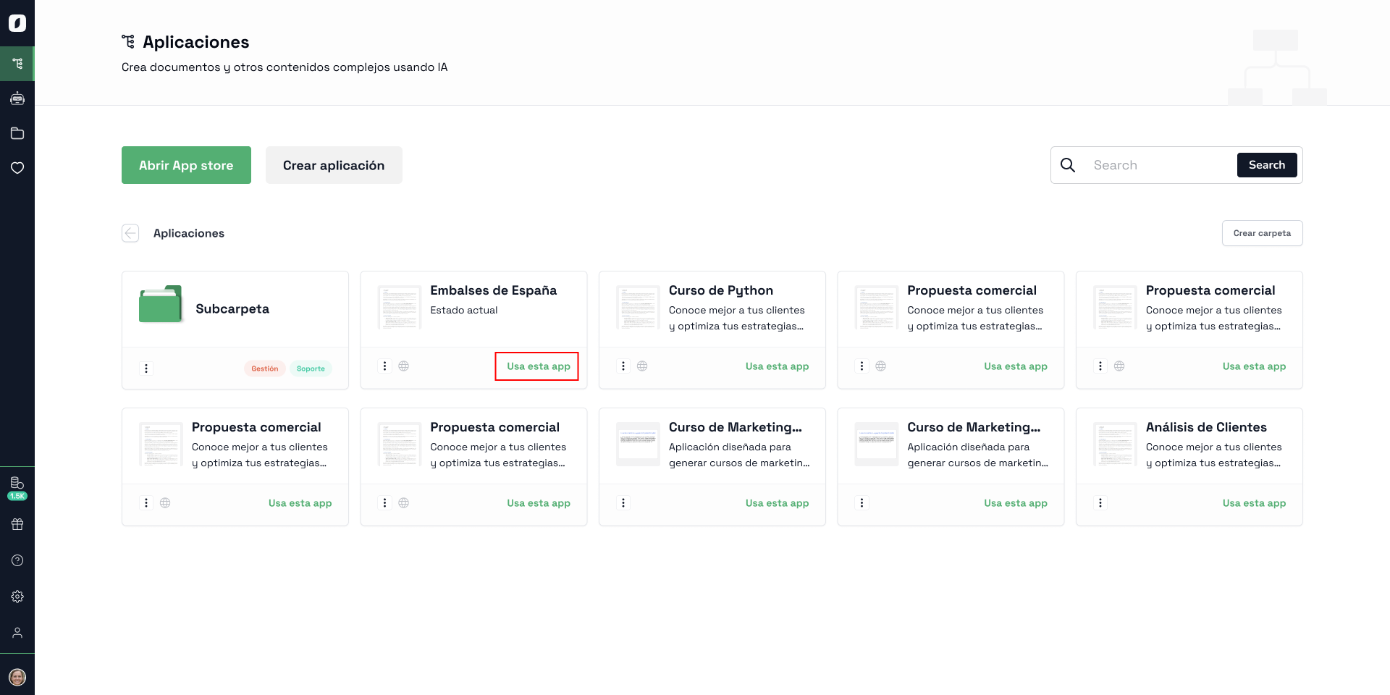The image size is (1390, 695).
Task: Click the Gestión tag on Subcarpeta
Action: click(x=265, y=368)
